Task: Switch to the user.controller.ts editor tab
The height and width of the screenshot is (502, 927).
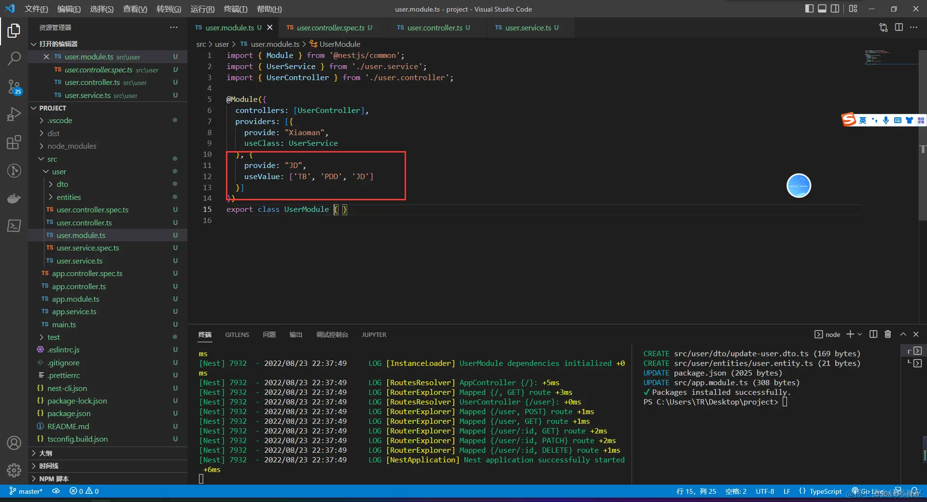Action: coord(435,28)
